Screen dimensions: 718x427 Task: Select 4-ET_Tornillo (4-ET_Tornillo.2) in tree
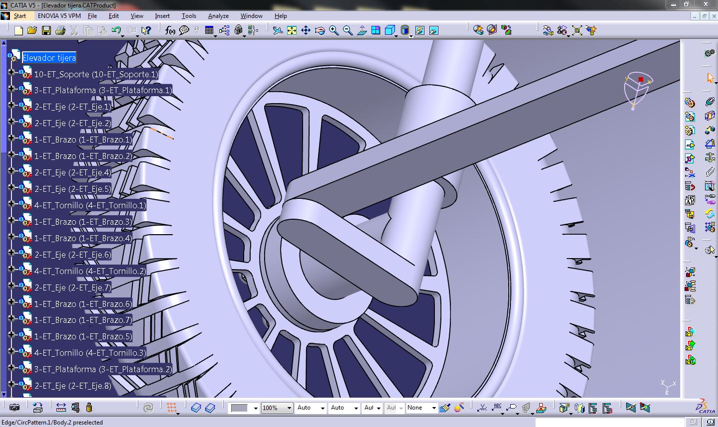click(x=90, y=271)
